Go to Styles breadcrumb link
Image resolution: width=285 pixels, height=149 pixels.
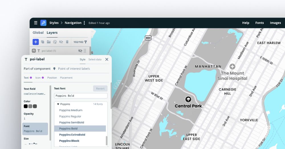coord(54,23)
